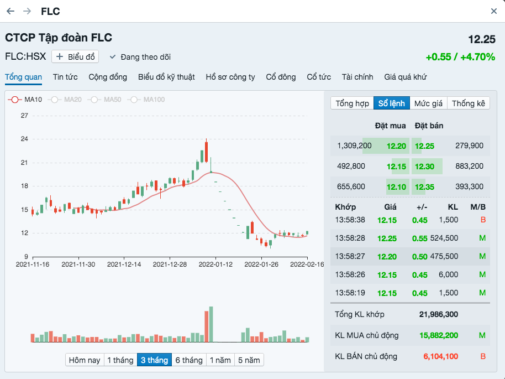
Task: Switch to Tổng hợp panel tab
Action: tap(352, 103)
